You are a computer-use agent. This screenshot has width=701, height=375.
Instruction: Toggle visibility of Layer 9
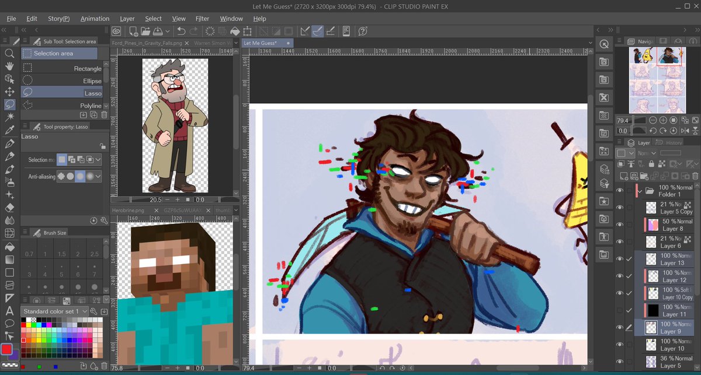[620, 327]
